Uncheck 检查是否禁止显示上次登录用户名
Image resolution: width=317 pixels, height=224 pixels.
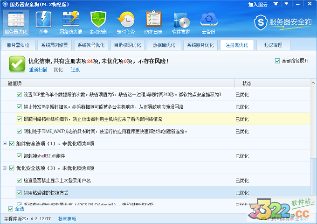click(x=19, y=181)
